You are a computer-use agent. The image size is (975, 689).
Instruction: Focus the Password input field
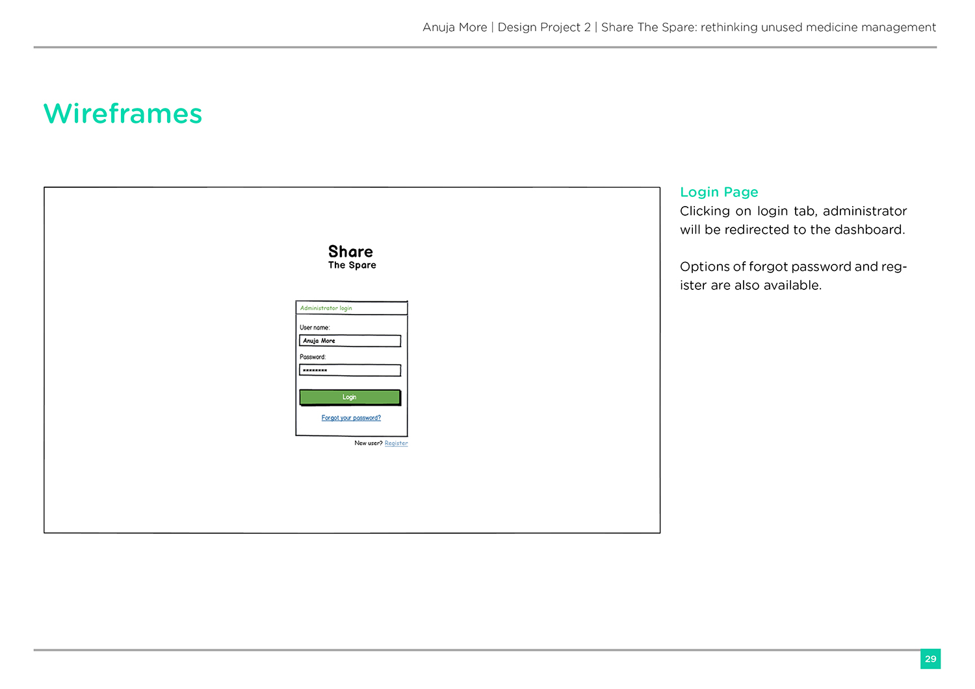[x=350, y=370]
